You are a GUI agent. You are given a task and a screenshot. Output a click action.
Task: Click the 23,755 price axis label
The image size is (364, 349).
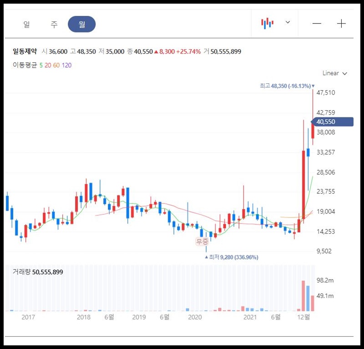click(x=326, y=192)
